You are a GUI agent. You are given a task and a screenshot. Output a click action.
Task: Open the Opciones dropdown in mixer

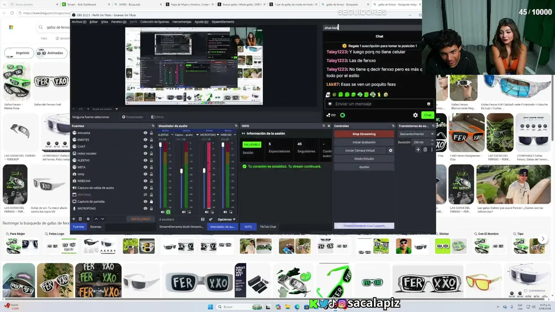tap(227, 219)
